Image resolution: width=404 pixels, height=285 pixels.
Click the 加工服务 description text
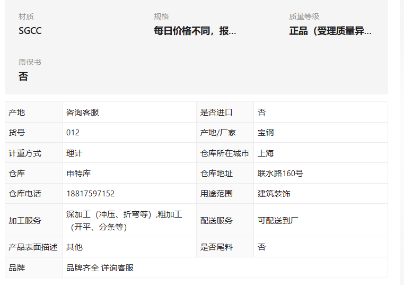(x=124, y=221)
